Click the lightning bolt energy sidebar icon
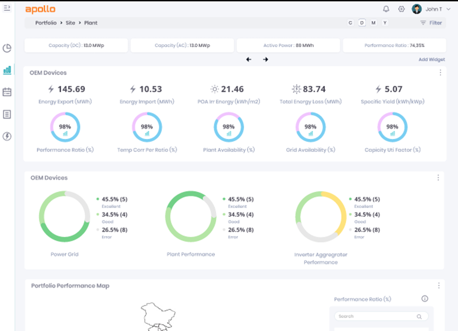Screen dimensions: 458x331 pos(7,136)
